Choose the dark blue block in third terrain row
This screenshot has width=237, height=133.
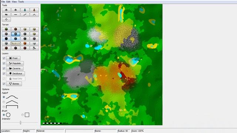(16, 39)
